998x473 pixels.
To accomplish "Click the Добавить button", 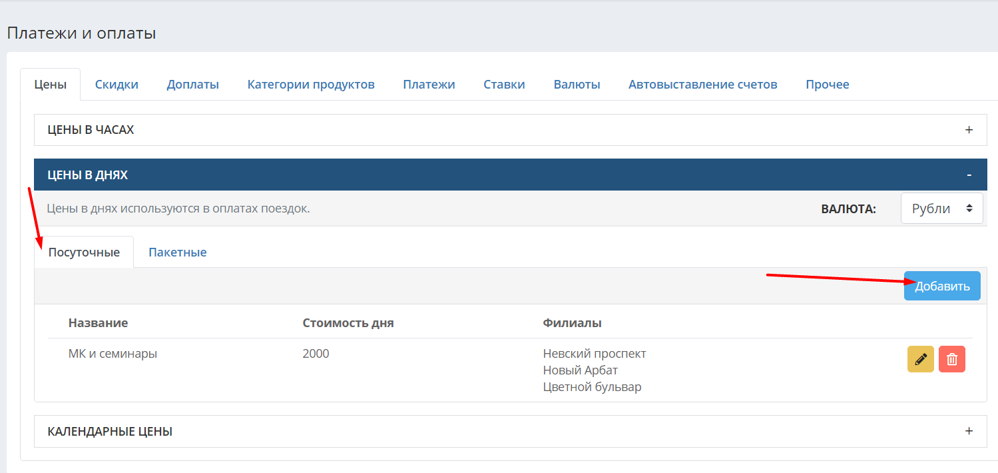I will click(942, 286).
